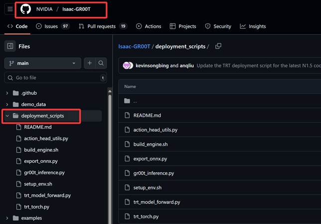321x224 pixels.
Task: Click the NVIDIA organization link
Action: 44,9
